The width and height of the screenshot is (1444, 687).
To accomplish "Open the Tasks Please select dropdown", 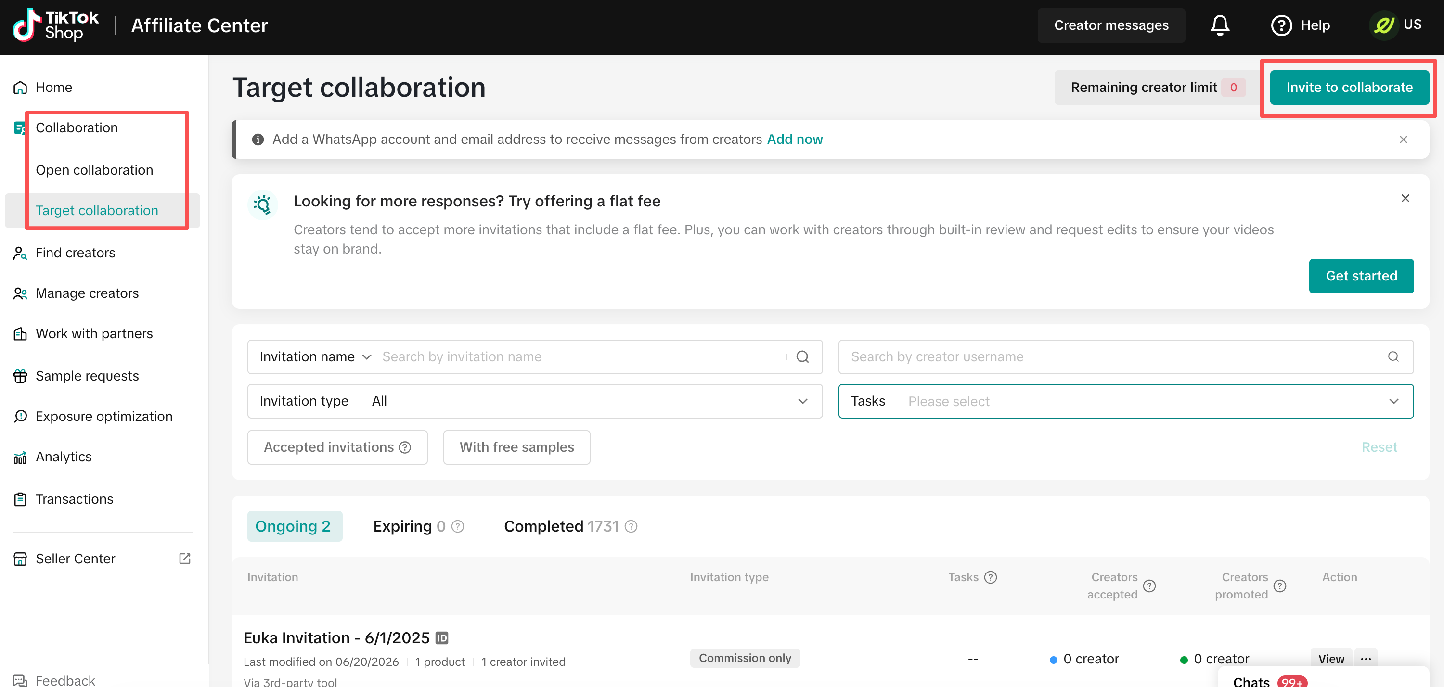I will (x=1126, y=401).
